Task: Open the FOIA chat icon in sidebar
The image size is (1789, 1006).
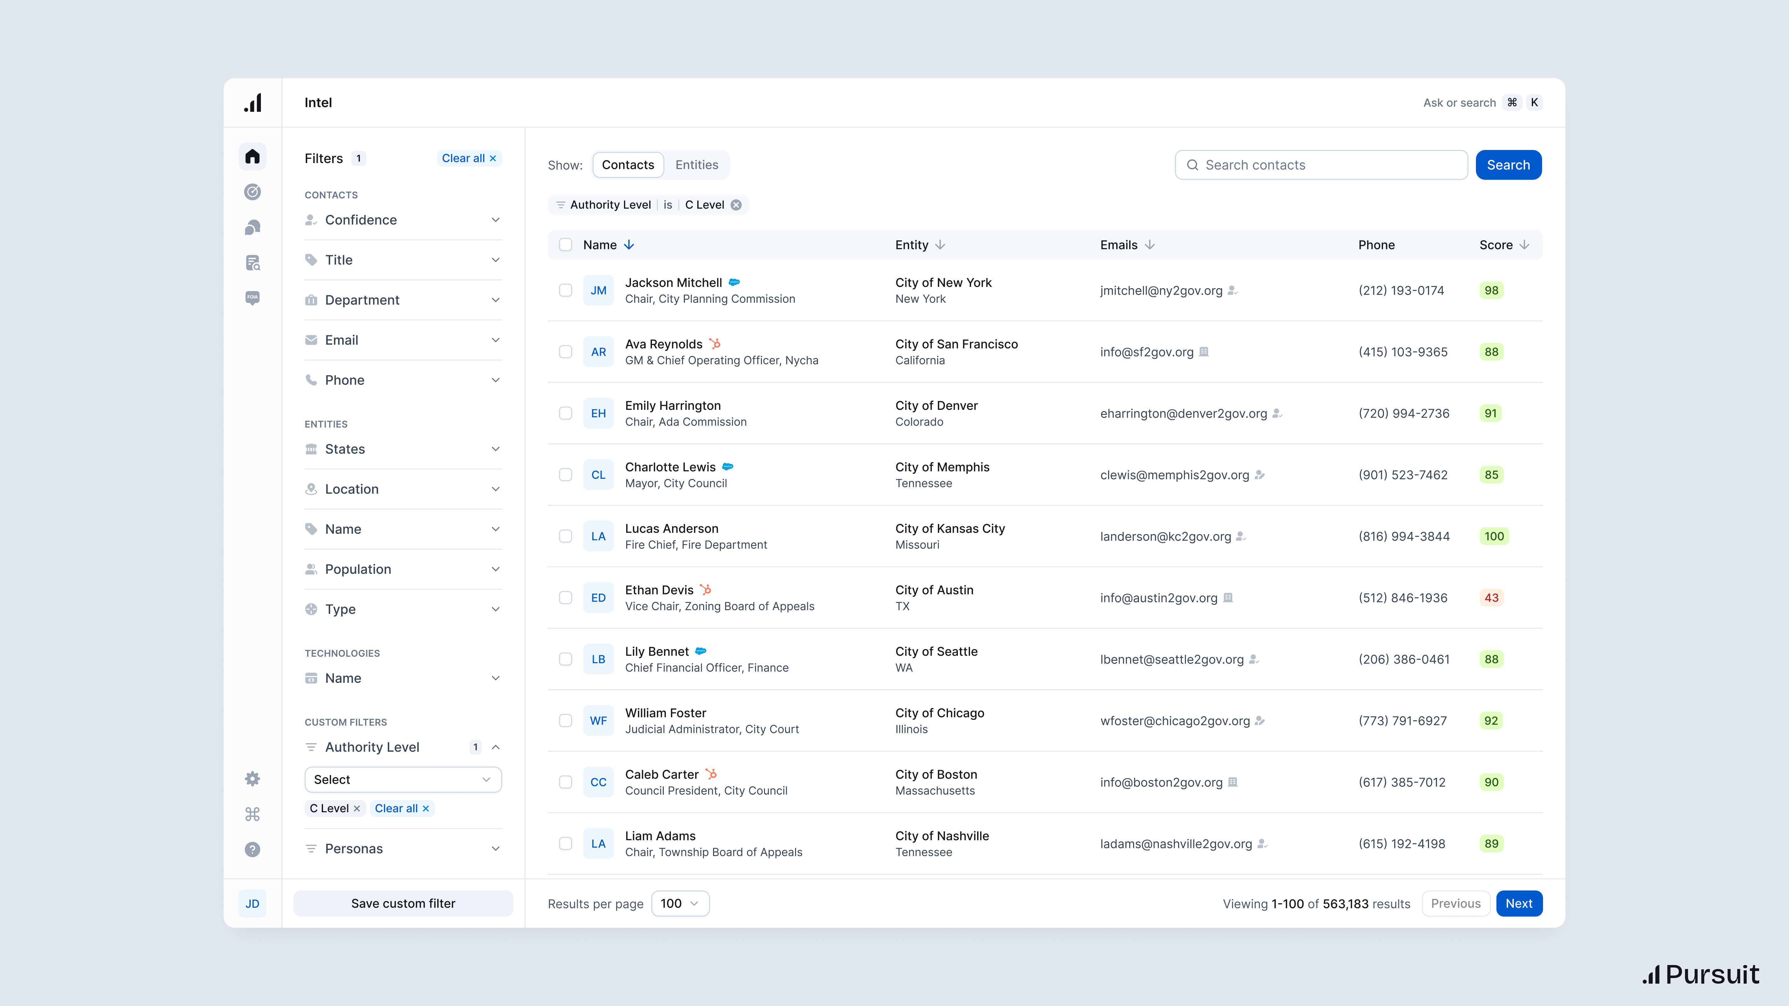Action: pyautogui.click(x=252, y=298)
